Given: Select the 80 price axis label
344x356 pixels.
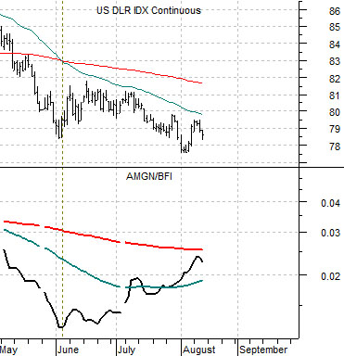Looking at the screenshot, I should tap(335, 112).
